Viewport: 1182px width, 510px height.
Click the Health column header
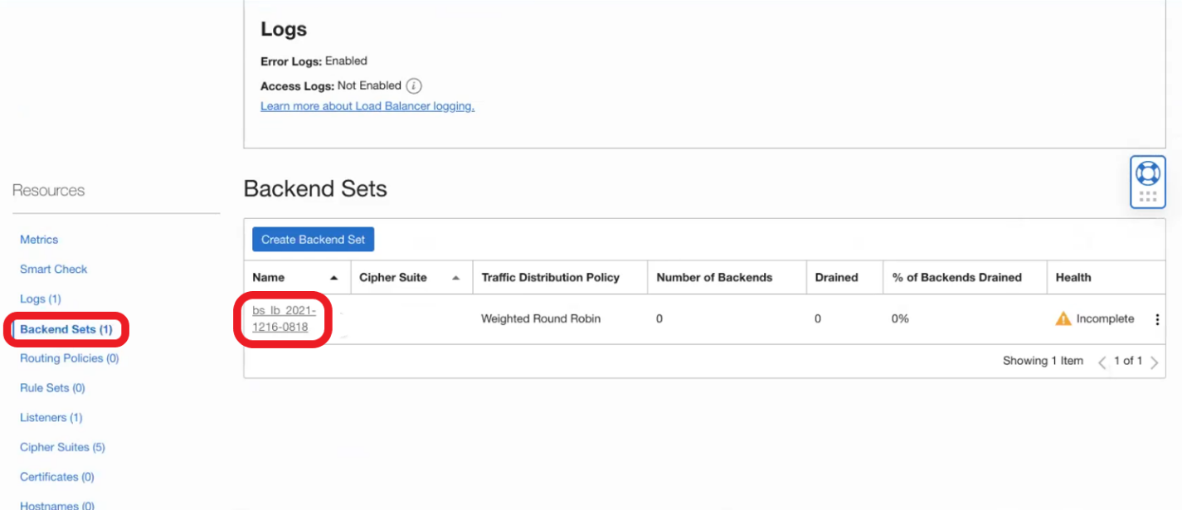point(1073,278)
